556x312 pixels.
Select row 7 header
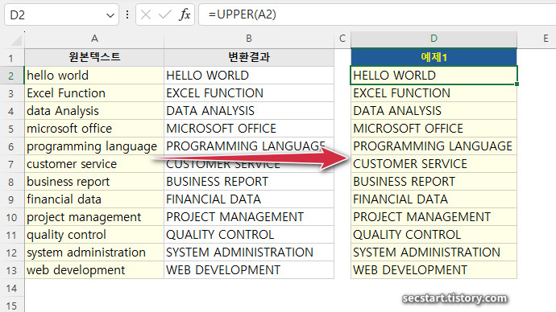[11, 164]
